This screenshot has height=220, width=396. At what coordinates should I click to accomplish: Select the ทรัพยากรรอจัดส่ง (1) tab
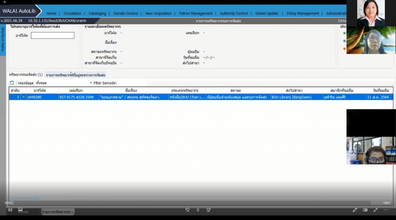click(26, 75)
